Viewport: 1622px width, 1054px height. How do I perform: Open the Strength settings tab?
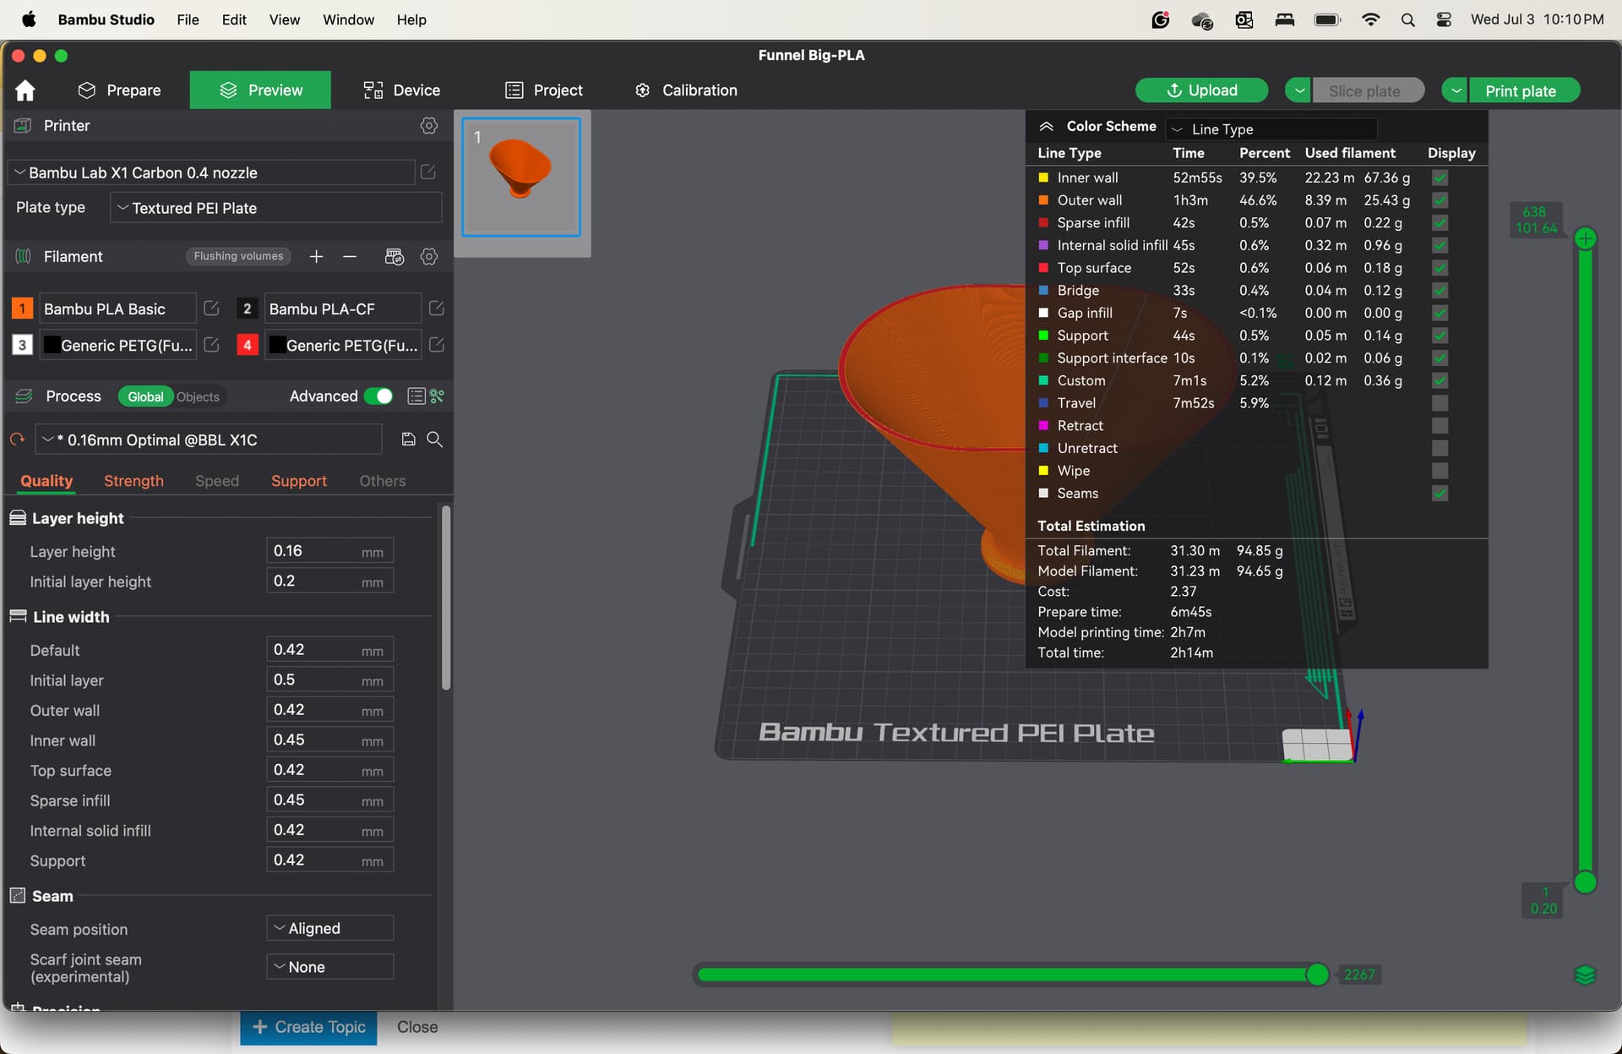[x=133, y=481]
